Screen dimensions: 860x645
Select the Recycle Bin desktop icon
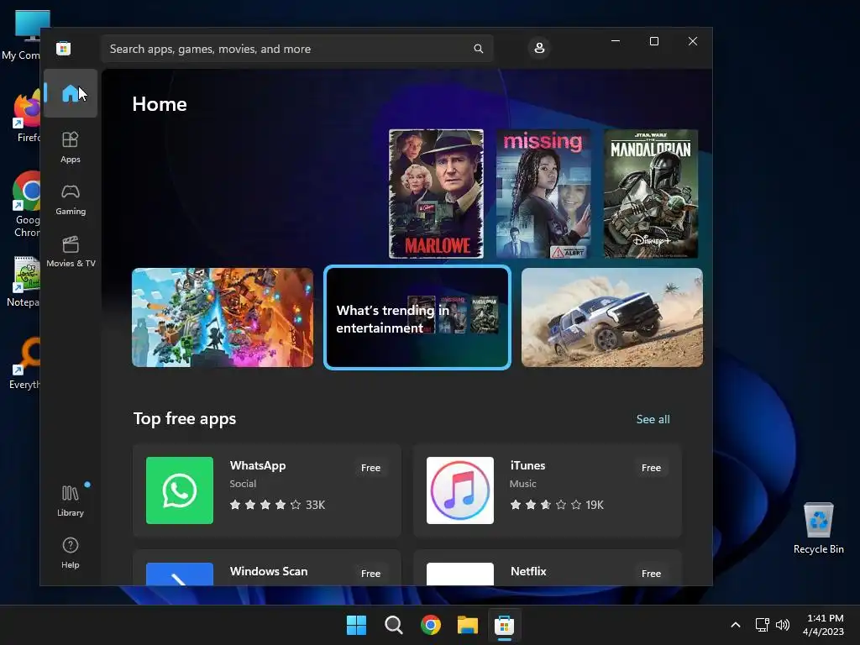pyautogui.click(x=818, y=528)
